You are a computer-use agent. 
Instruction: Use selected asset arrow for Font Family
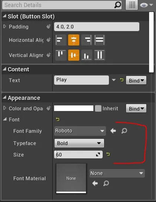[x=113, y=131]
